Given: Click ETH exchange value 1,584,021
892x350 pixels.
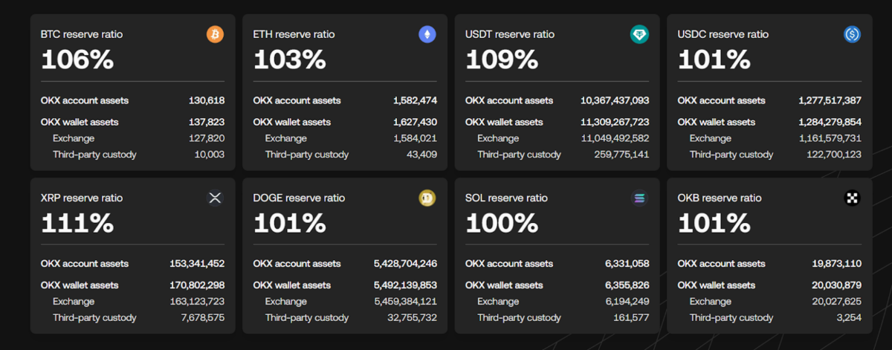Looking at the screenshot, I should 415,138.
